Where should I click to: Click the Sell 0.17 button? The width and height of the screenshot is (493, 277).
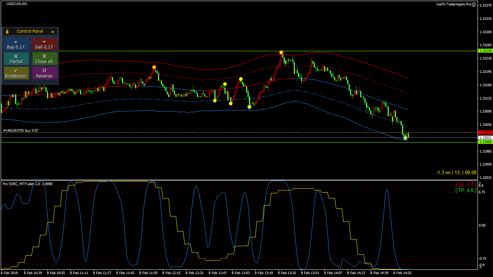(44, 44)
